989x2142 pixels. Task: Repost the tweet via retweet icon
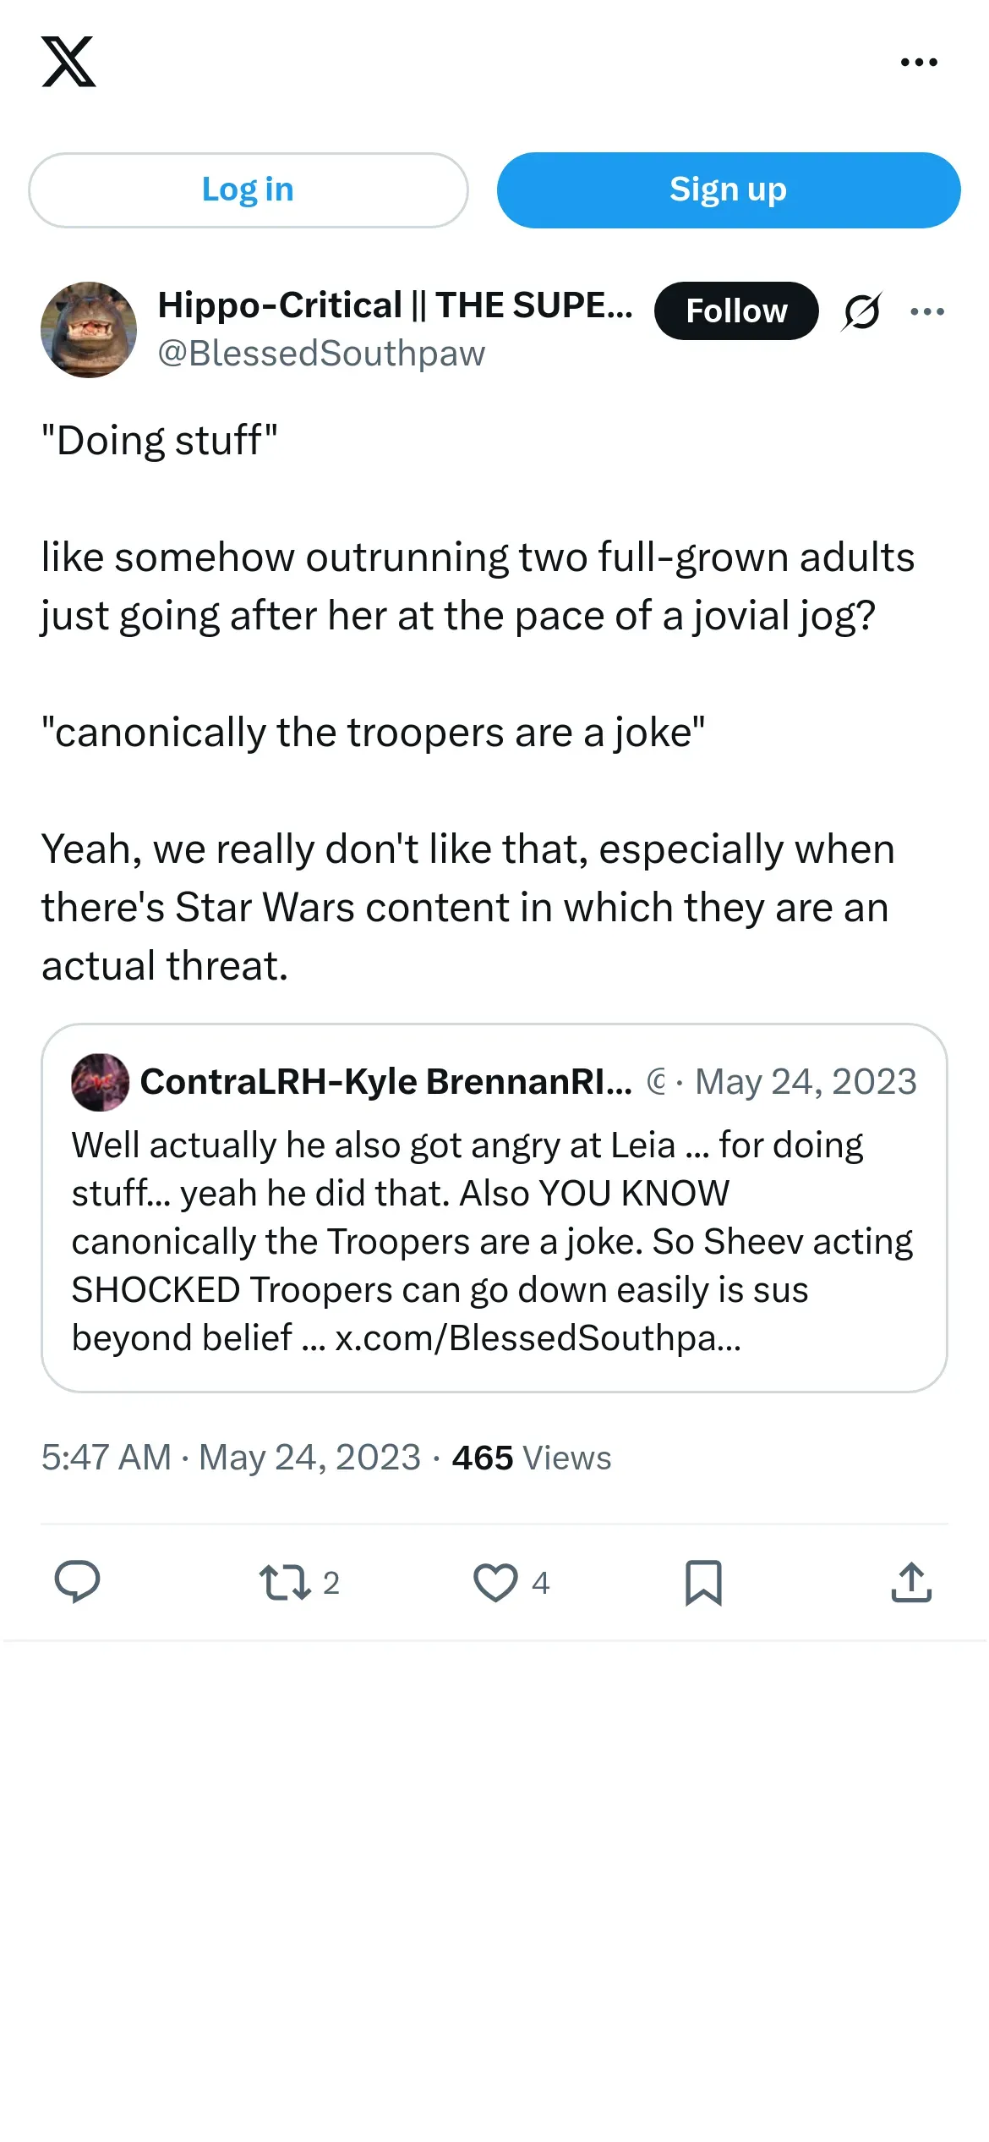click(285, 1582)
